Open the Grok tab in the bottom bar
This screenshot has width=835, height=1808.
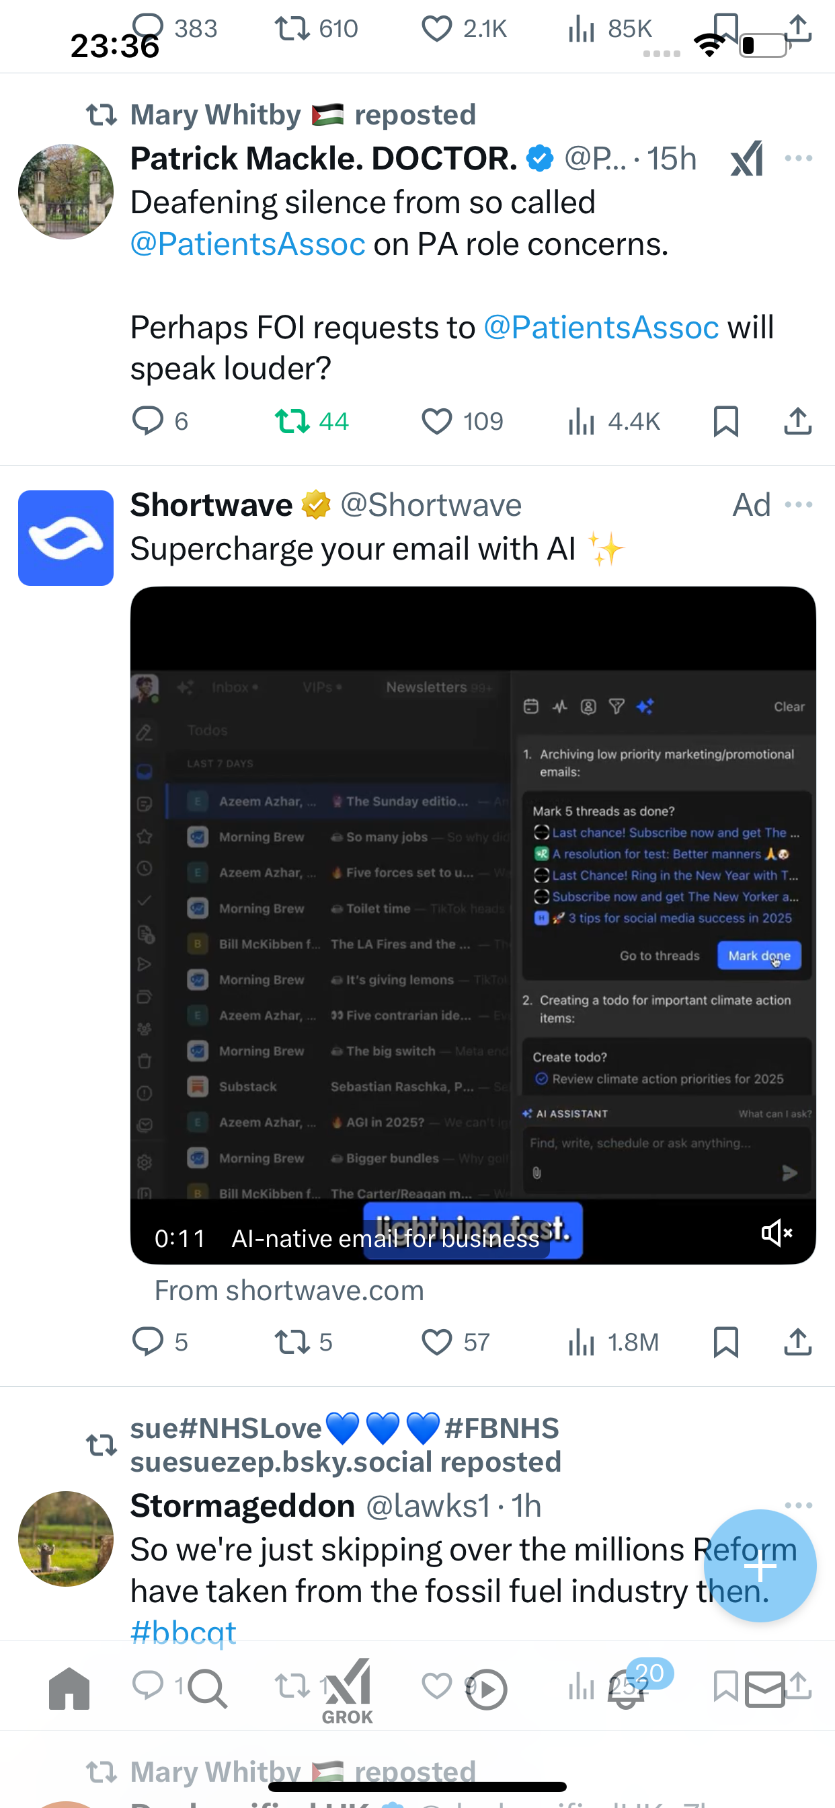coord(348,1692)
